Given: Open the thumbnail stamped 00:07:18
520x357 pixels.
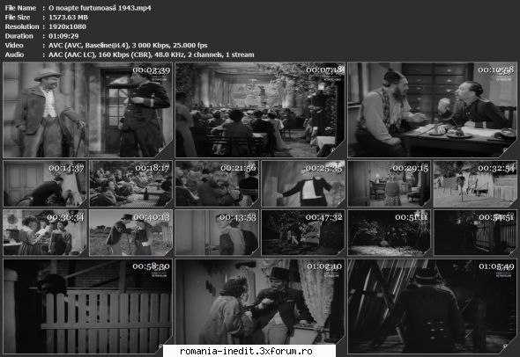Looking at the screenshot, I should pos(260,110).
